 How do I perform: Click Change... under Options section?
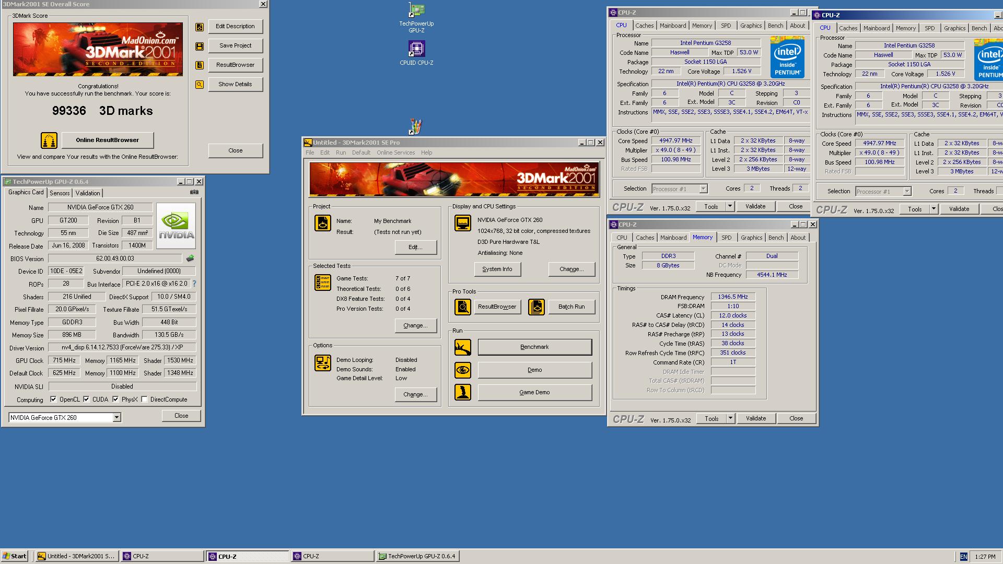point(416,395)
